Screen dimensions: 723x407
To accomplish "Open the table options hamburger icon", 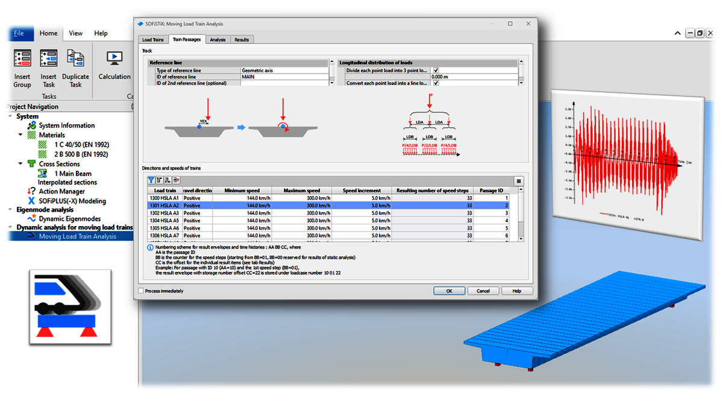I will tap(519, 181).
